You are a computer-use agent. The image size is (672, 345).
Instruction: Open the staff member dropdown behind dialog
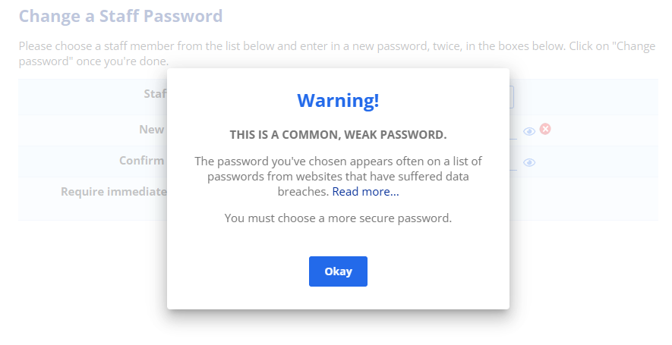pyautogui.click(x=512, y=96)
